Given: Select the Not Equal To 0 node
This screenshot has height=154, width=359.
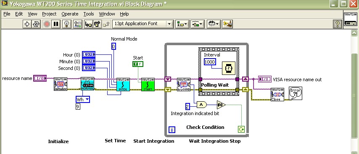Looking at the screenshot, I should [x=221, y=105].
